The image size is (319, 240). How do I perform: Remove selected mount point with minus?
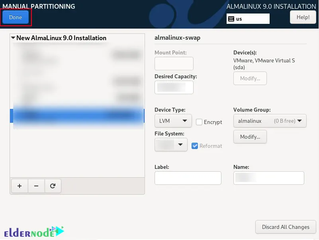[36, 186]
